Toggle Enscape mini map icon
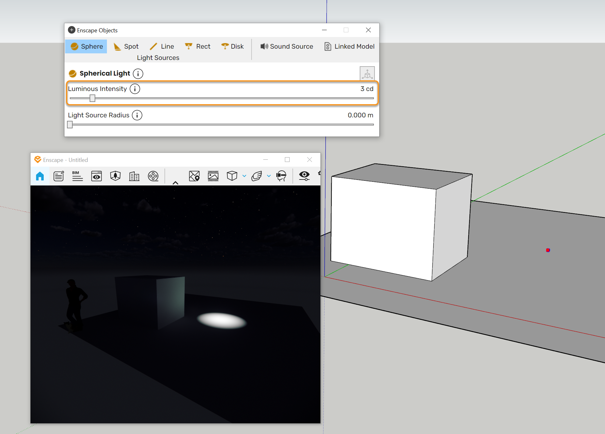 194,176
